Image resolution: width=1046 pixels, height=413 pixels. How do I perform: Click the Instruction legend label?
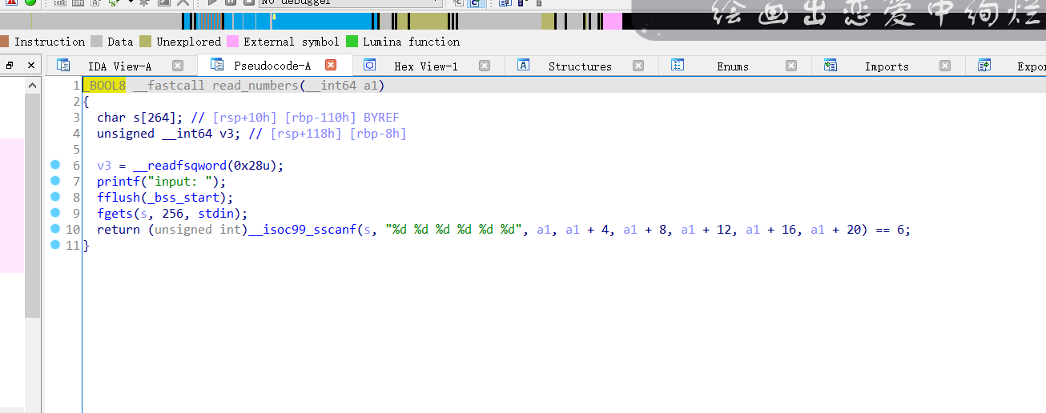pyautogui.click(x=50, y=42)
